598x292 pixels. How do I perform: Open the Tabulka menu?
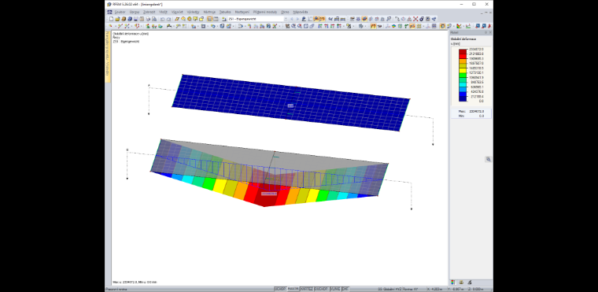click(x=225, y=12)
